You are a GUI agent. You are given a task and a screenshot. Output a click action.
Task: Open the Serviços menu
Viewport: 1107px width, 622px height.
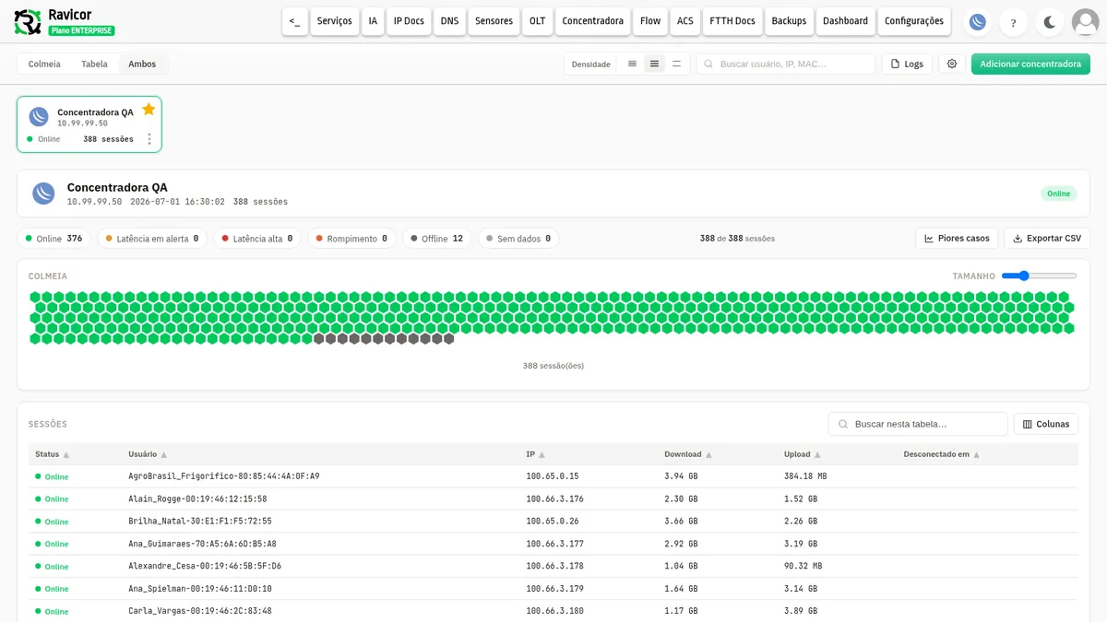(334, 21)
